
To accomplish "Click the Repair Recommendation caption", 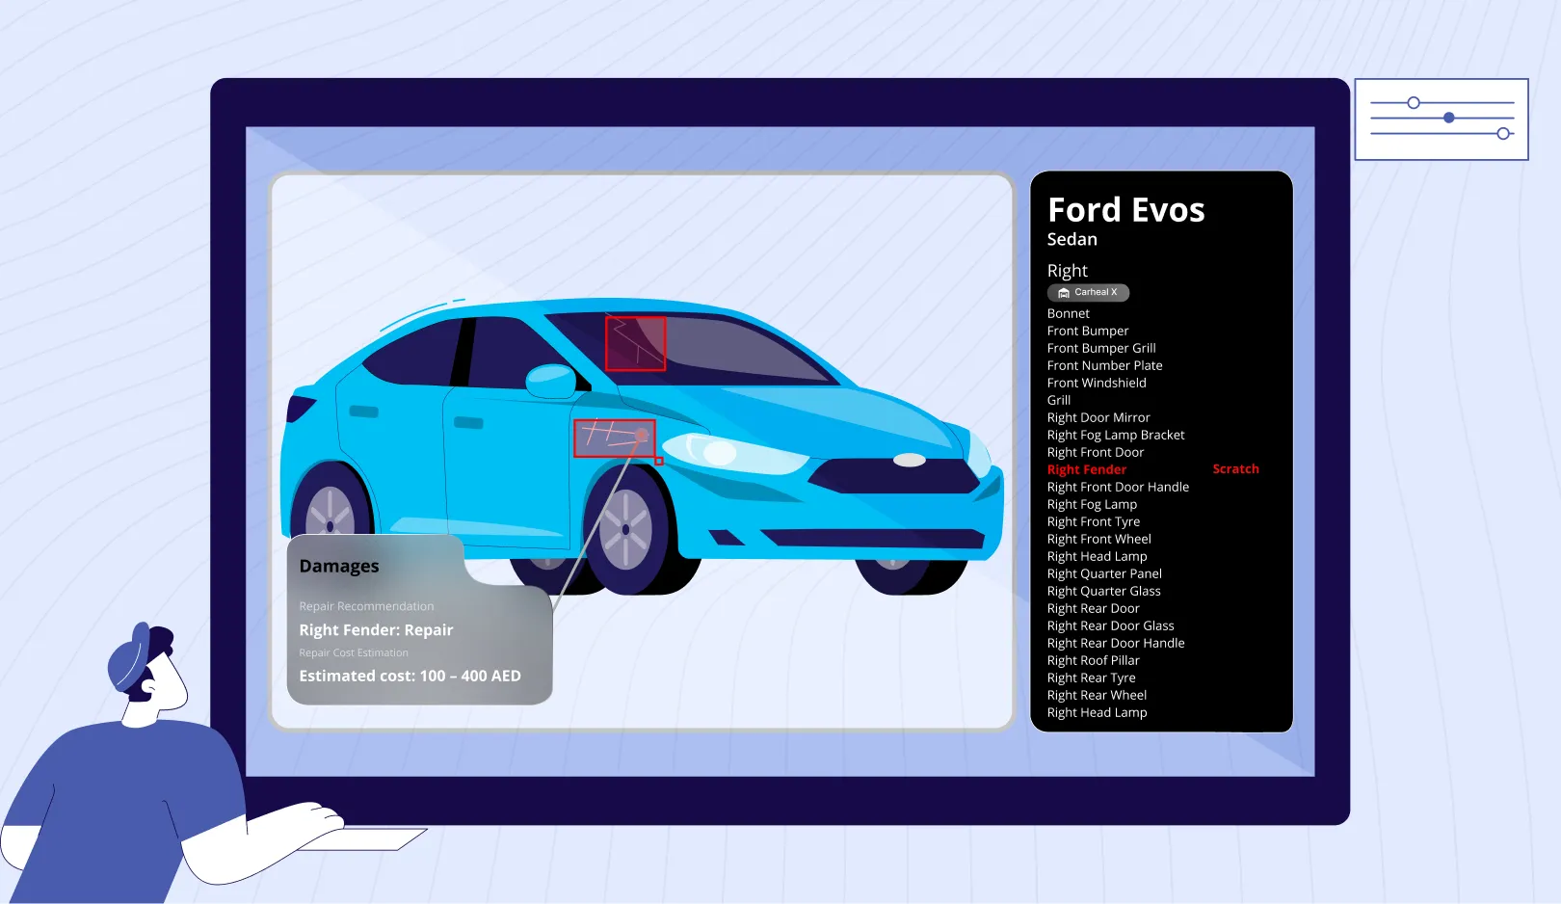I will click(366, 606).
